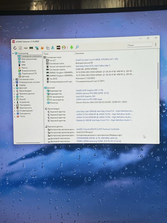Collapse the Компьютер tree node

pos(13,54)
